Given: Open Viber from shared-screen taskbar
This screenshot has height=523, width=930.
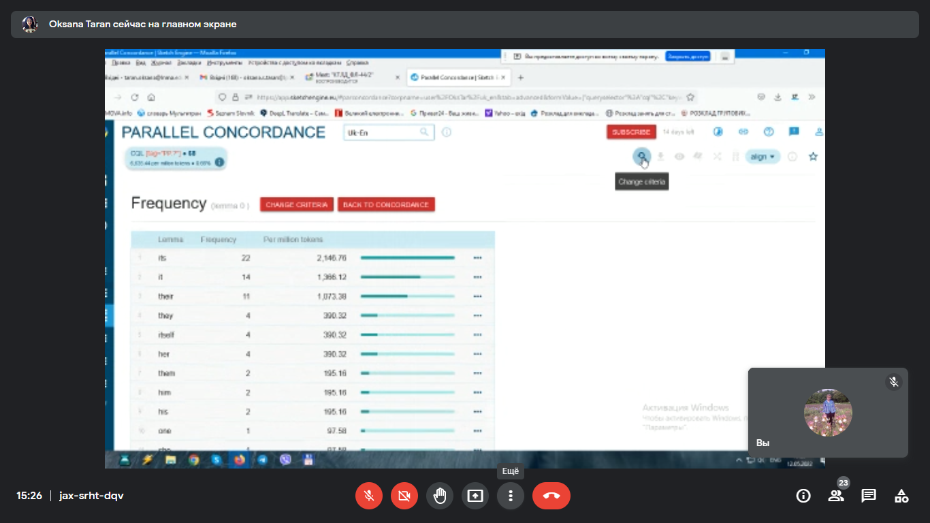Looking at the screenshot, I should click(x=286, y=460).
